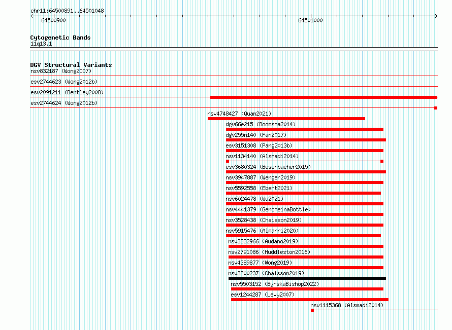Select nsv1134140 (Alsmadi2014) label

(262, 156)
